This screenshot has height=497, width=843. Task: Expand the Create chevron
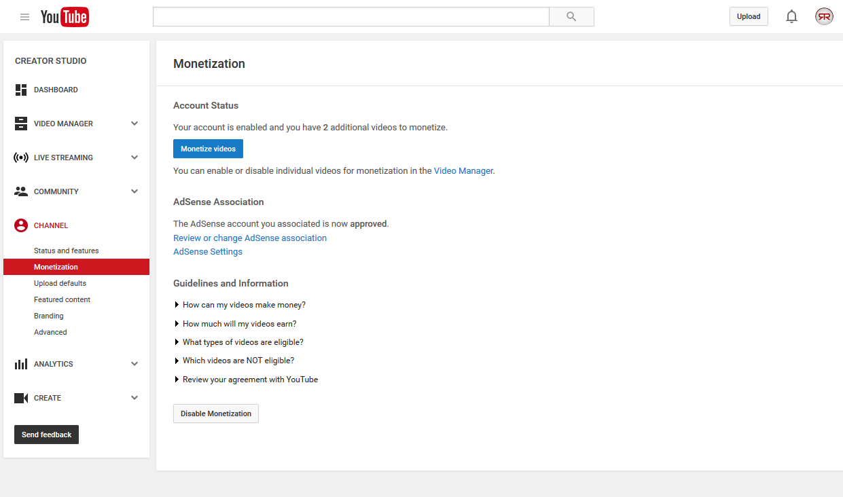134,398
